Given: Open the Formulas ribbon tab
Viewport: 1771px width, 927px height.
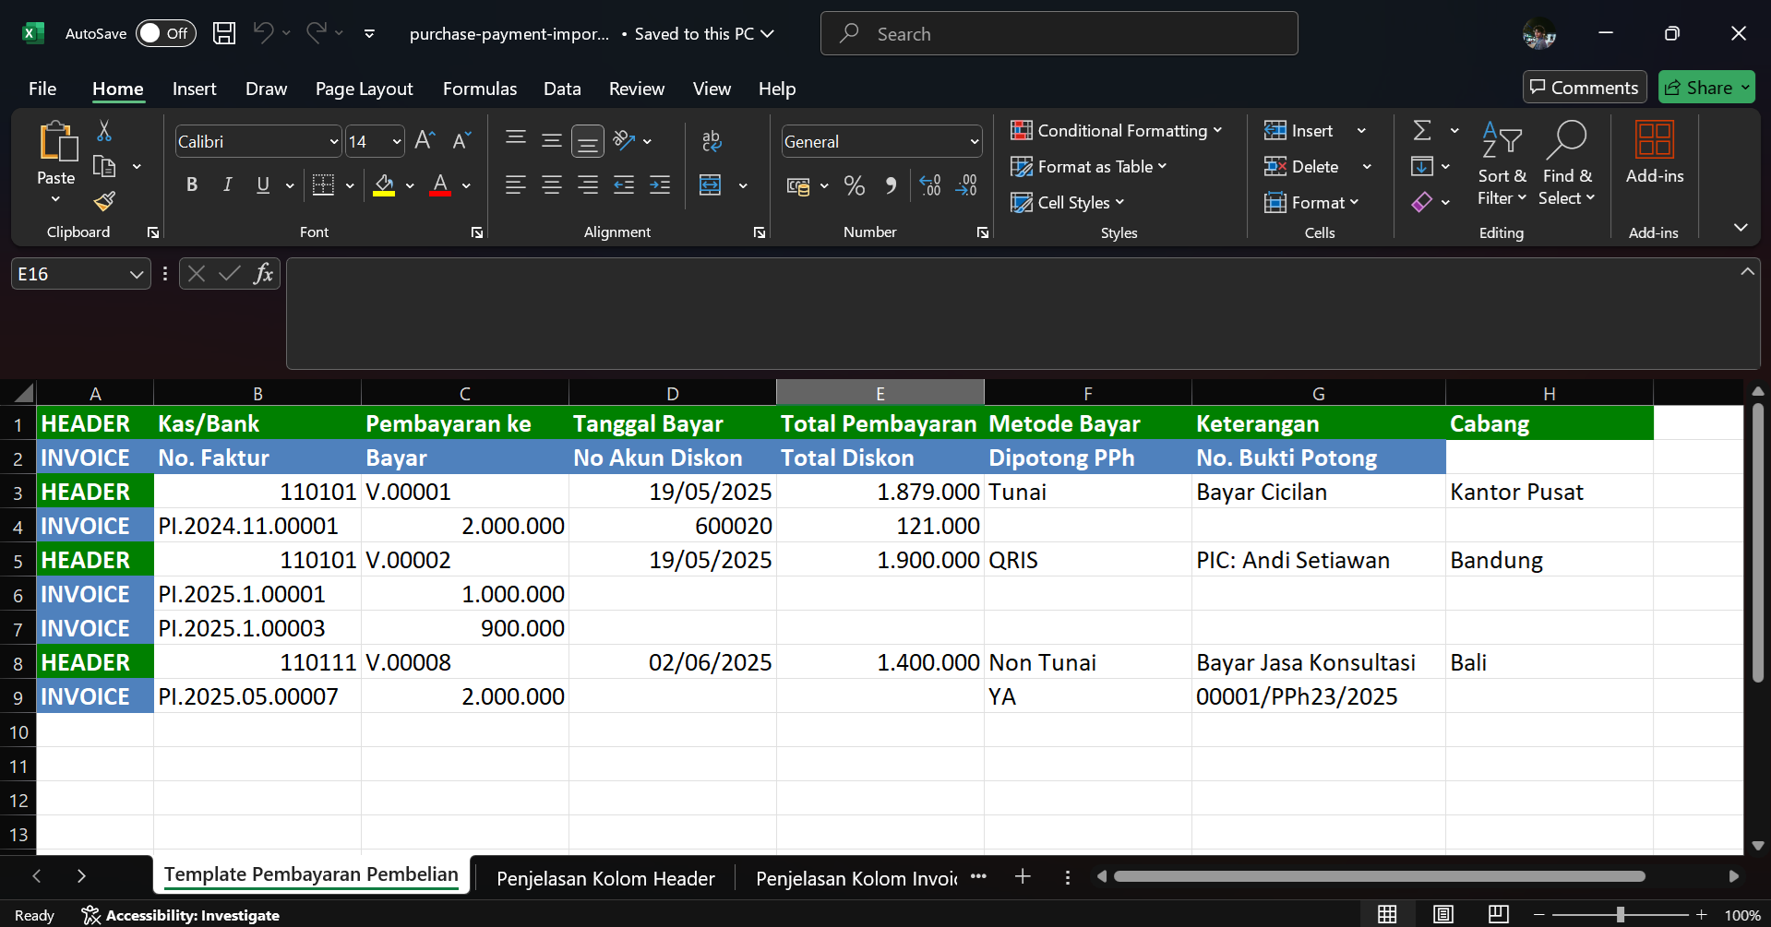Looking at the screenshot, I should 479,89.
